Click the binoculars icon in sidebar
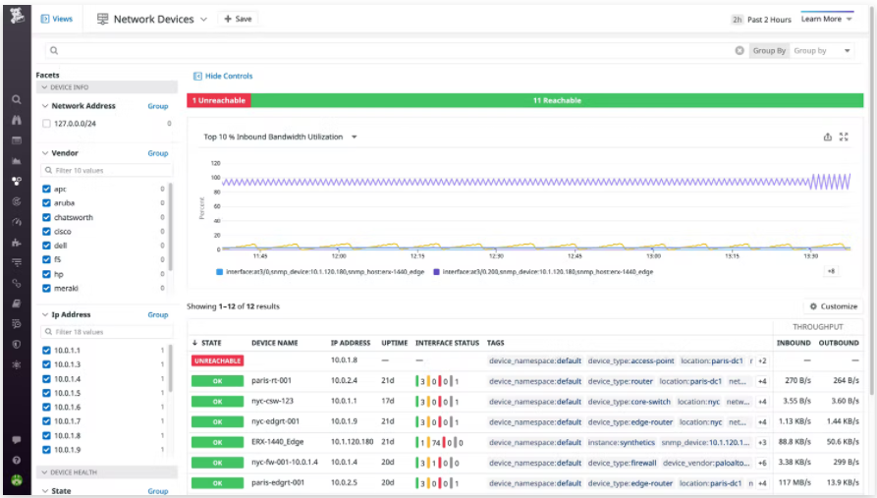Image resolution: width=877 pixels, height=498 pixels. (17, 120)
